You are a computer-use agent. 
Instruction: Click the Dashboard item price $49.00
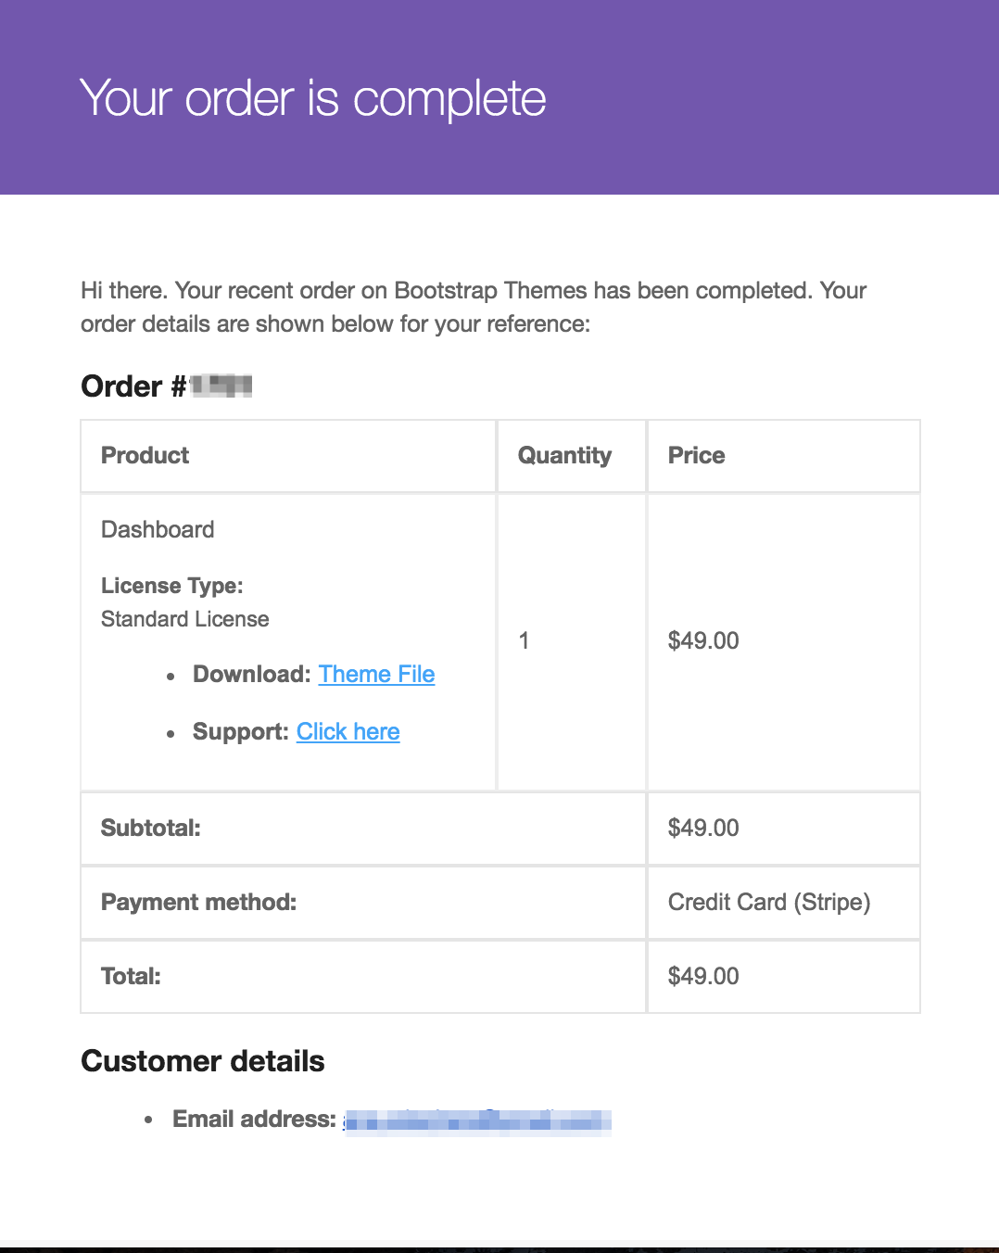point(703,640)
